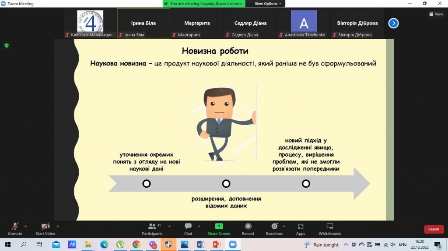
Task: Click the View layout button
Action: click(x=436, y=14)
